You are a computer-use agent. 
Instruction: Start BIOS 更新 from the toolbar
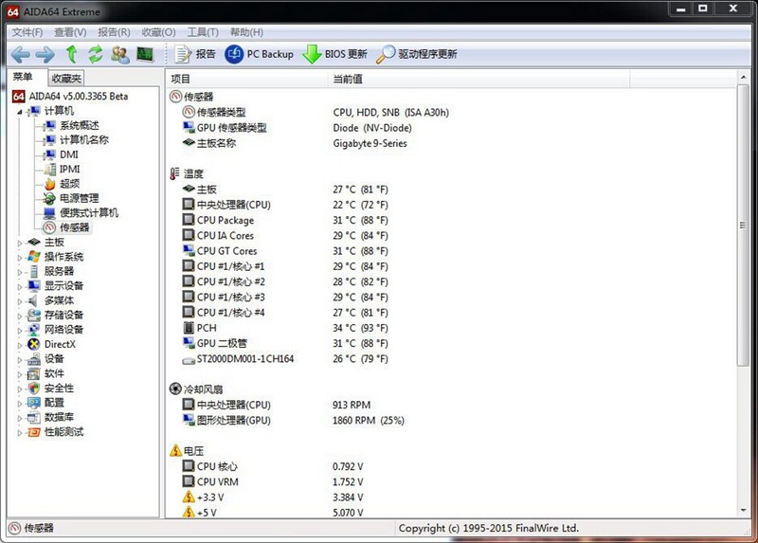tap(334, 54)
